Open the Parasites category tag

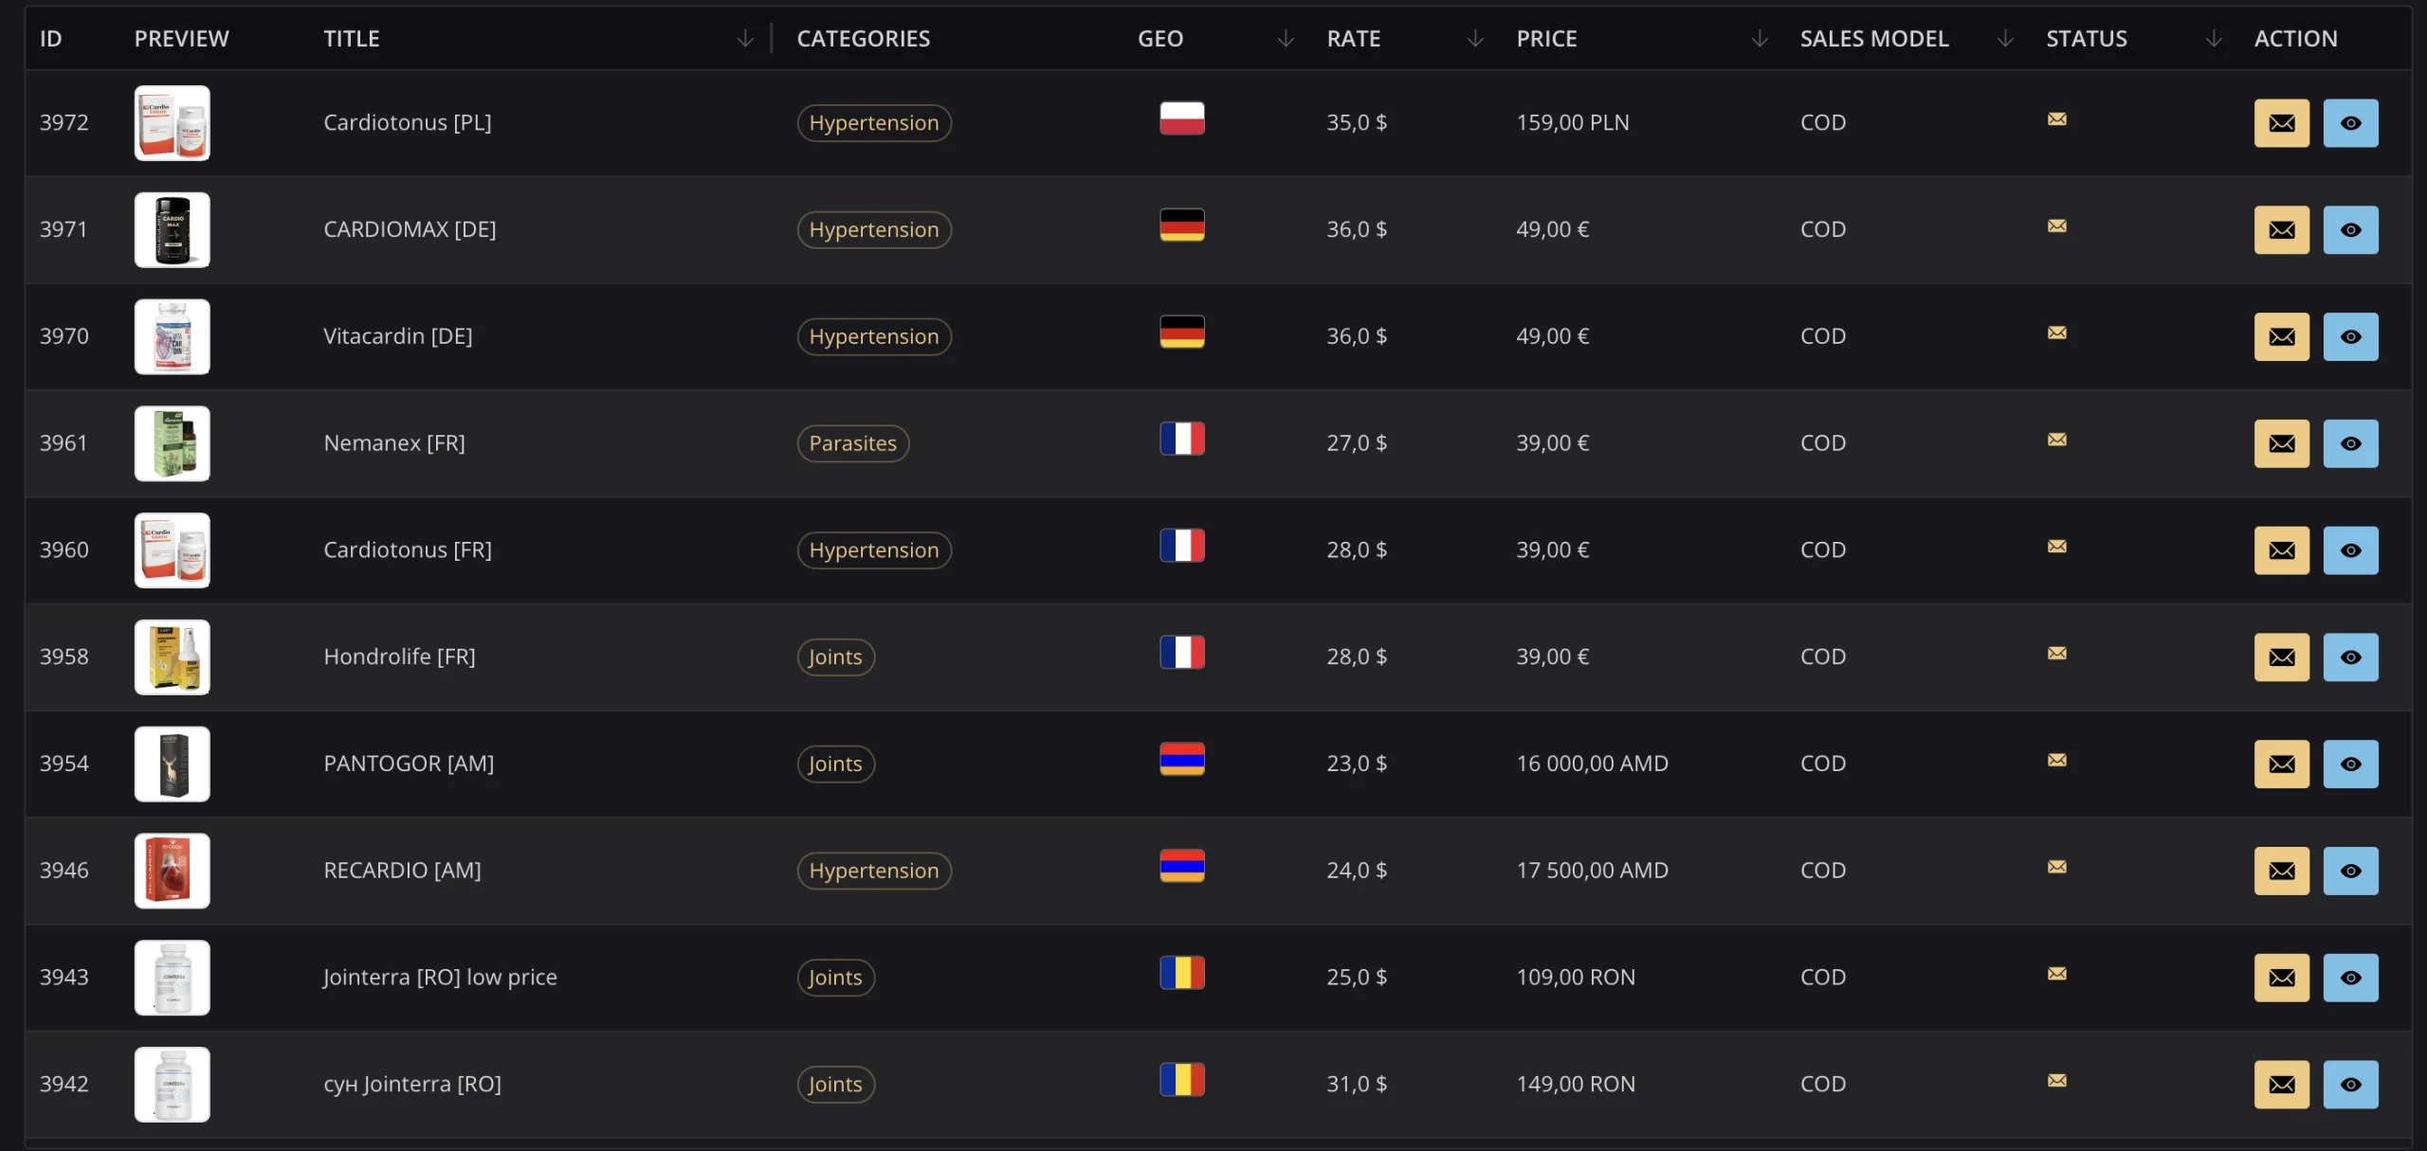[x=852, y=443]
